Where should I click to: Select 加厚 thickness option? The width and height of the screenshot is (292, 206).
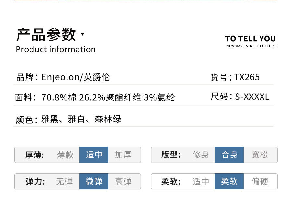pos(124,155)
